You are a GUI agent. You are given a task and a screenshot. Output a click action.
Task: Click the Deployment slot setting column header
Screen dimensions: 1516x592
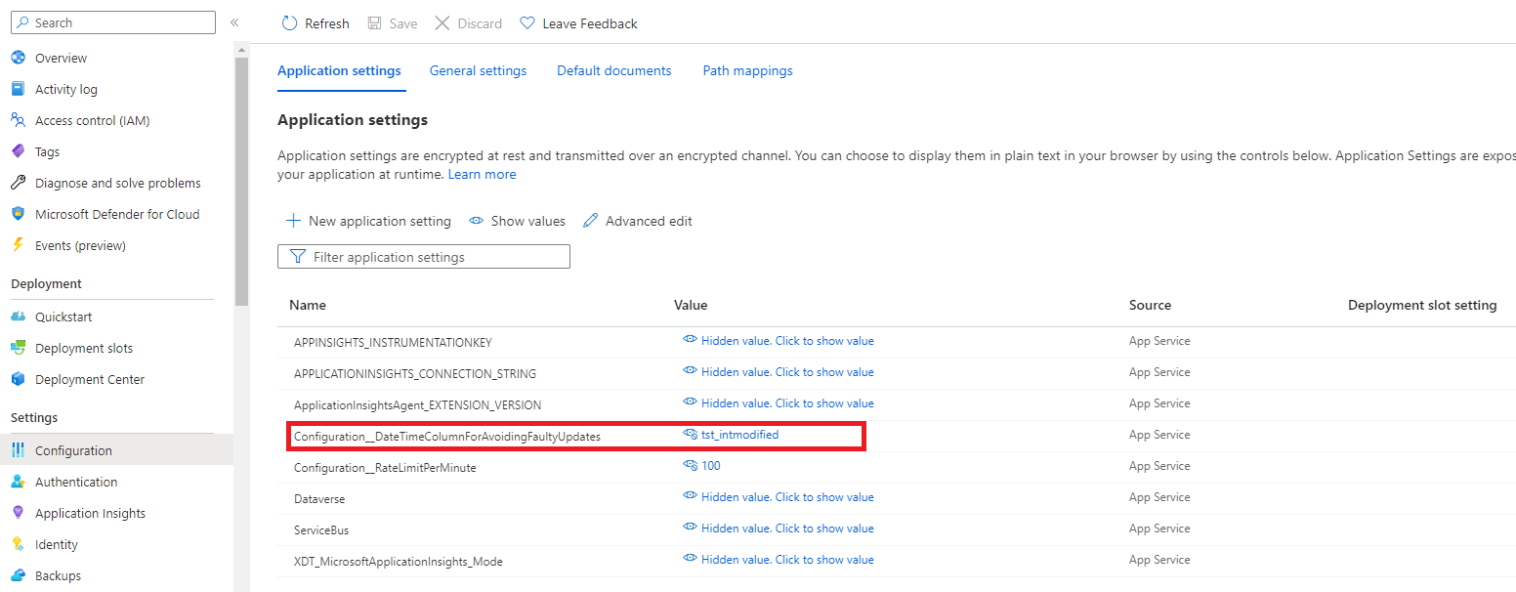click(x=1422, y=305)
